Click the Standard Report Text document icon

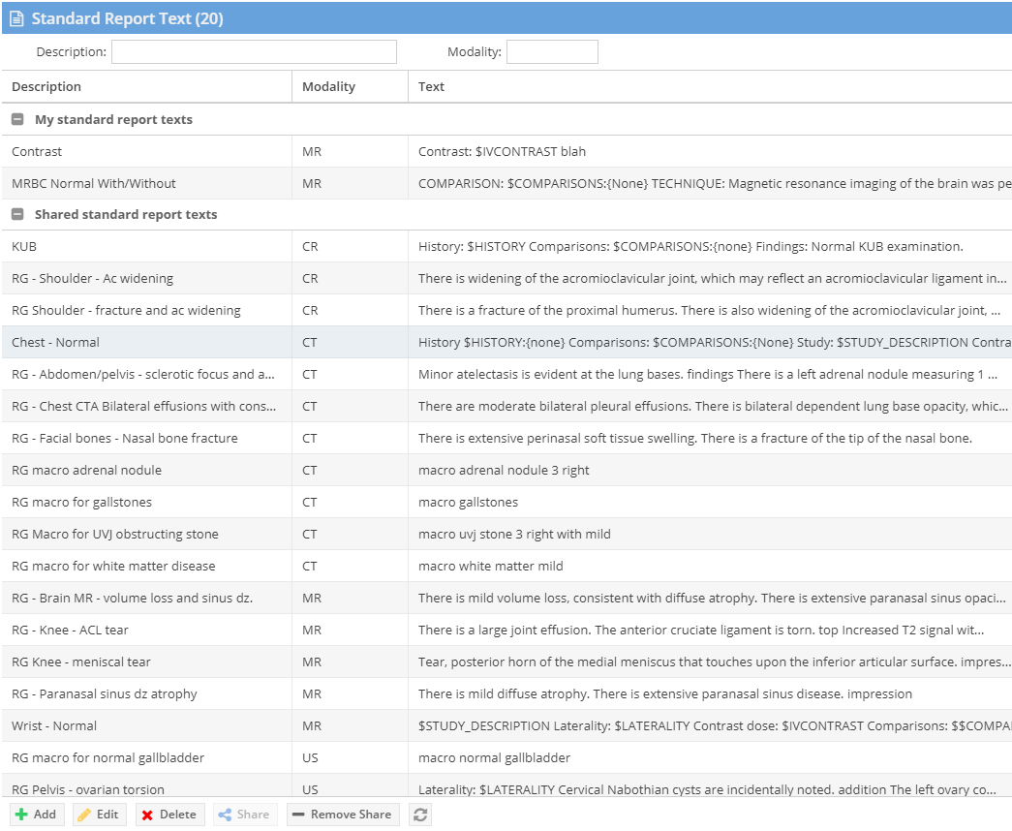point(16,18)
